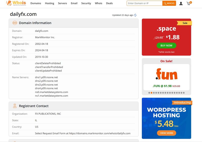Screen dimensions: 202x142
Task: Open the Servers menu
Action: [62, 3]
